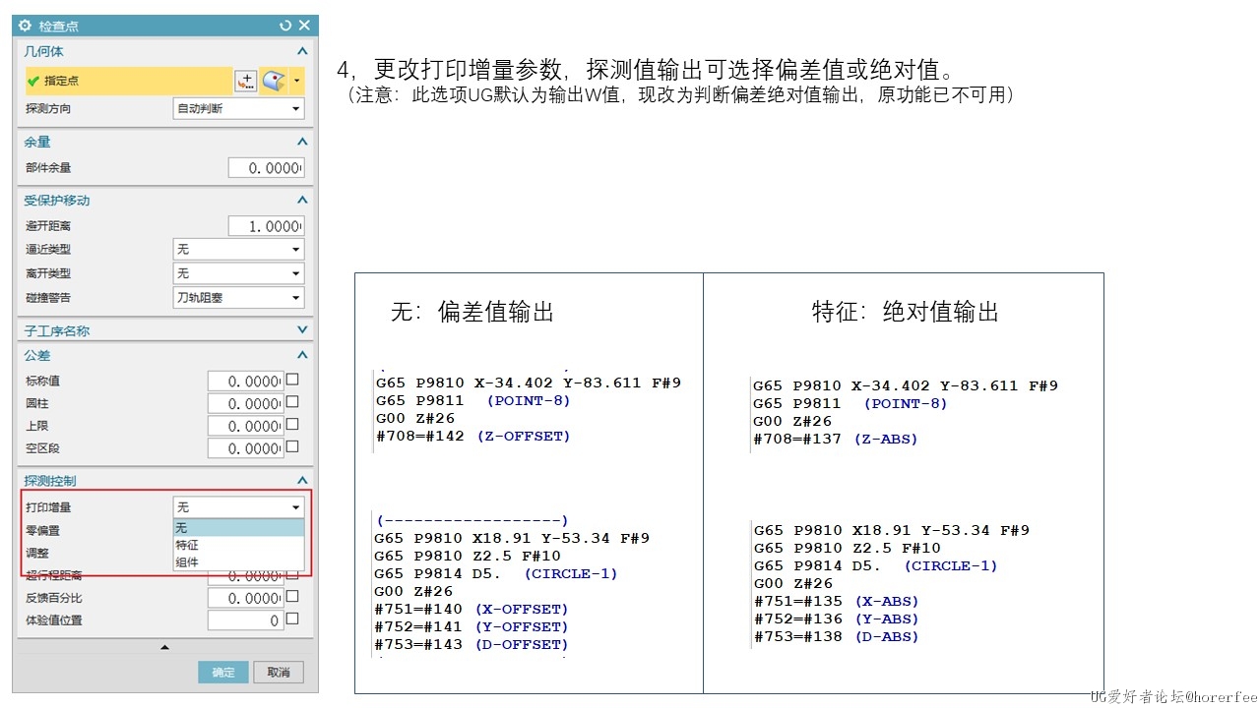
Task: Click the 标称值 input field
Action: pyautogui.click(x=245, y=381)
